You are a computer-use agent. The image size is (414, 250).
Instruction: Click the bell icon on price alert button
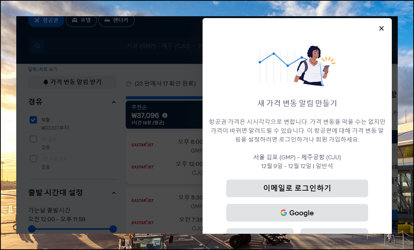point(46,82)
